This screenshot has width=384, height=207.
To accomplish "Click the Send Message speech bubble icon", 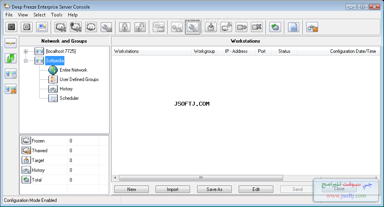I will (159, 27).
